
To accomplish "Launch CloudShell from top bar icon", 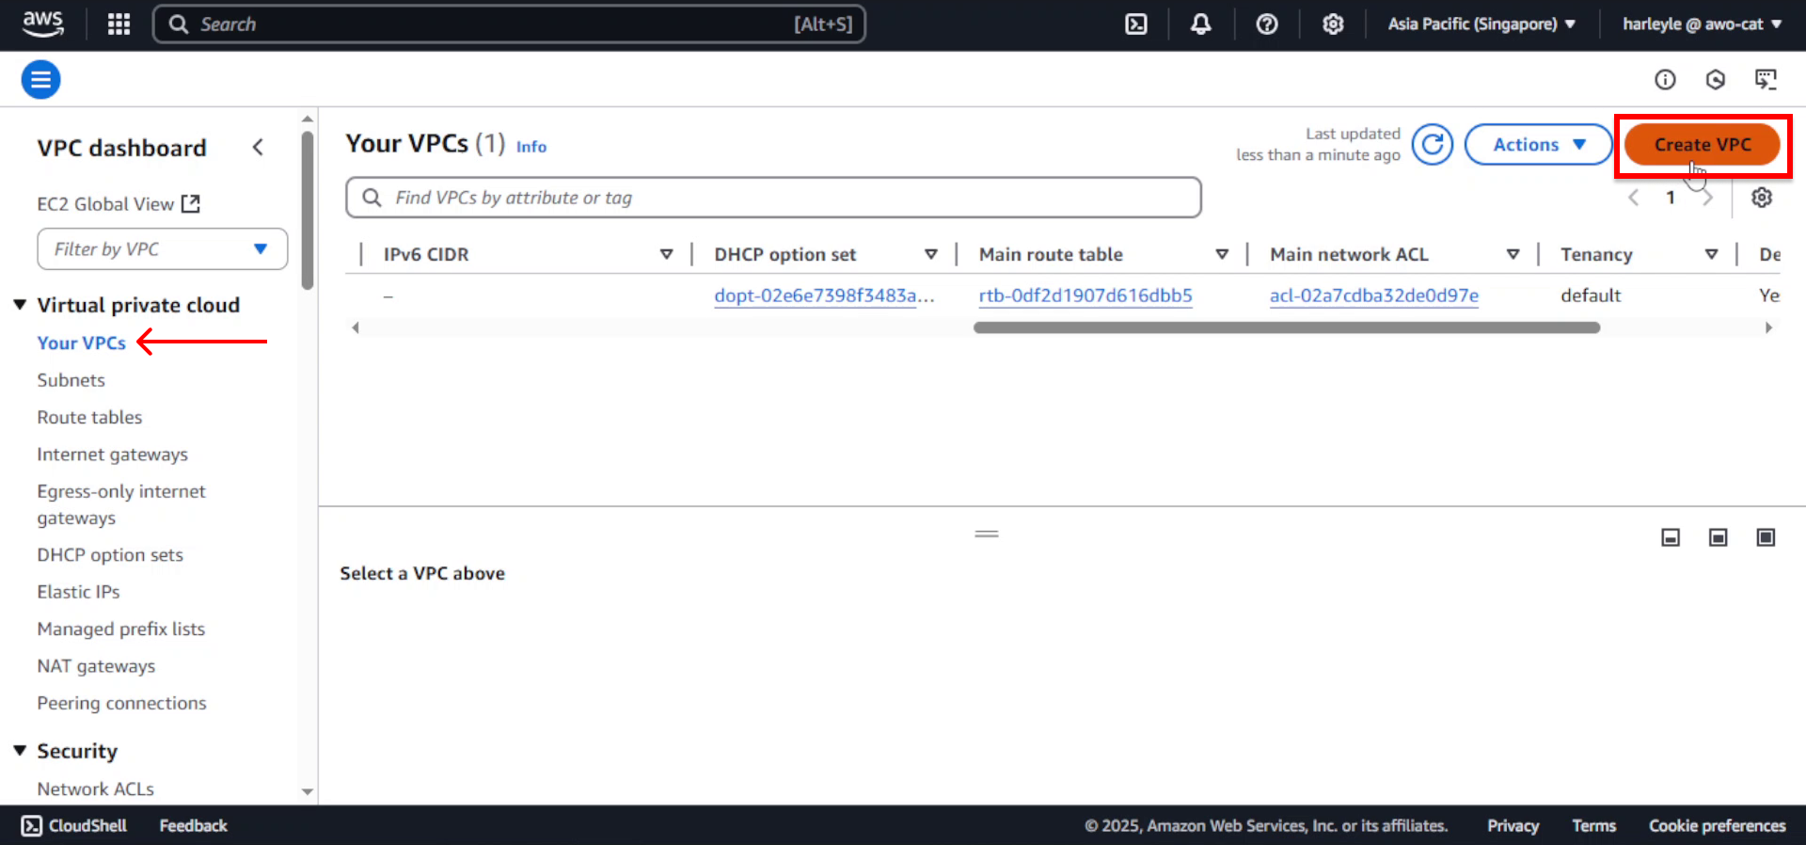I will pyautogui.click(x=1136, y=24).
